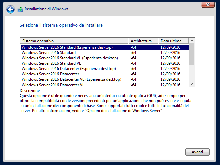220x165 pixels.
Task: Pick the Windows Server 2016 Datacenter row
Action: coord(105,74)
